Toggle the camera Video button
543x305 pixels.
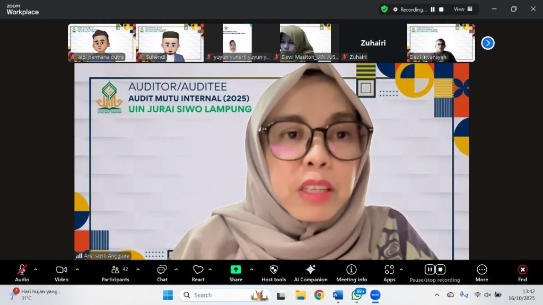click(62, 273)
